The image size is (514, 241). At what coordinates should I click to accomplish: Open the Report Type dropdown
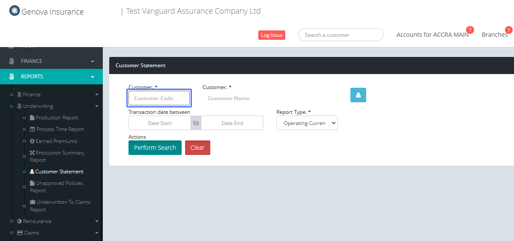pos(307,123)
